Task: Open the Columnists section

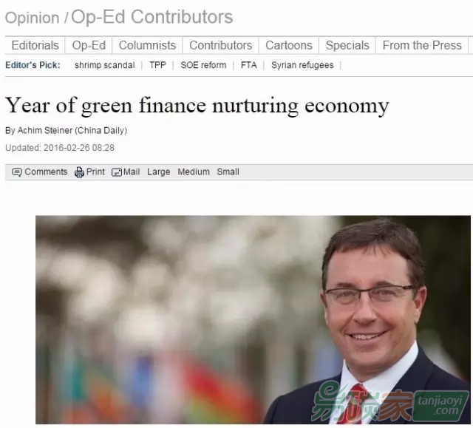Action: click(x=147, y=45)
